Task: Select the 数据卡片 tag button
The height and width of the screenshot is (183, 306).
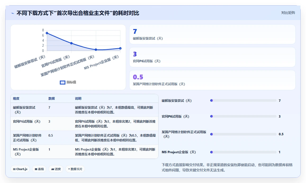Action: (75, 169)
